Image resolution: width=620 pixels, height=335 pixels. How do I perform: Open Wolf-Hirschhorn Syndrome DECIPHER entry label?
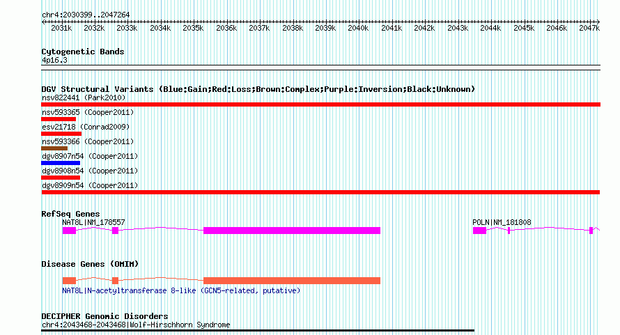click(x=136, y=325)
